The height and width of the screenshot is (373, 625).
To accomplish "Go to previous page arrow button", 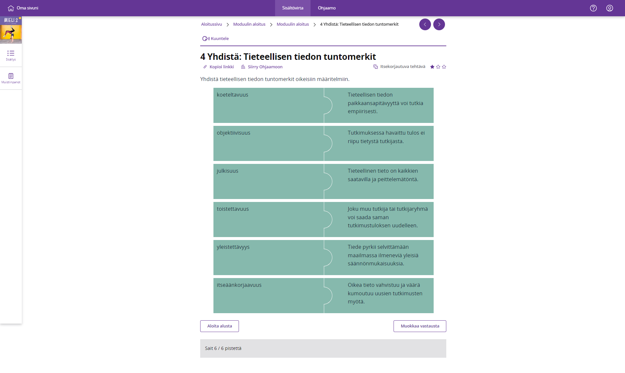I will [x=425, y=24].
